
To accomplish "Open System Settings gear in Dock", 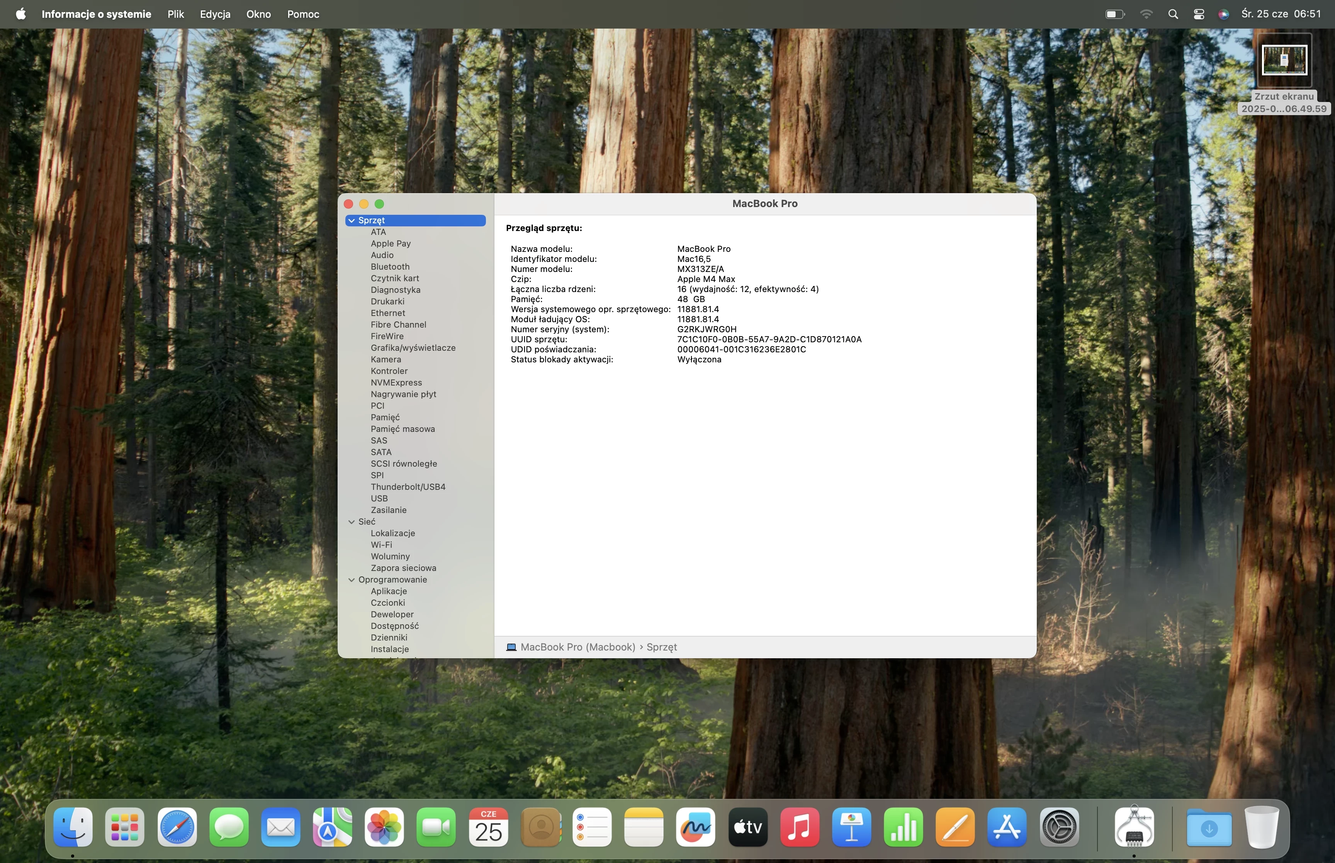I will click(x=1059, y=827).
